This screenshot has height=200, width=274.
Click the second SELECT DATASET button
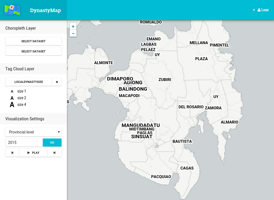point(33,51)
